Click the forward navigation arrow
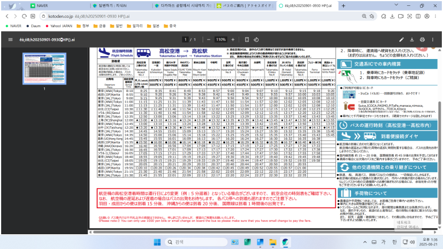The image size is (443, 249). point(15,17)
